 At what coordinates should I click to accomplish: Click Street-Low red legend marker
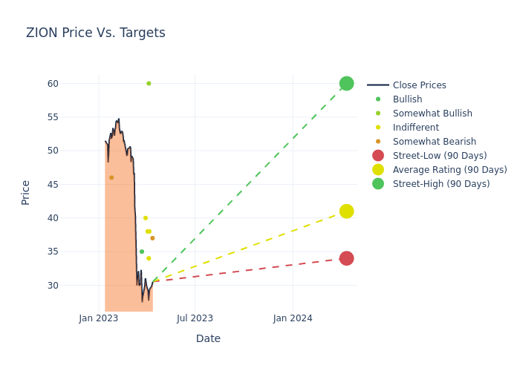(x=378, y=156)
